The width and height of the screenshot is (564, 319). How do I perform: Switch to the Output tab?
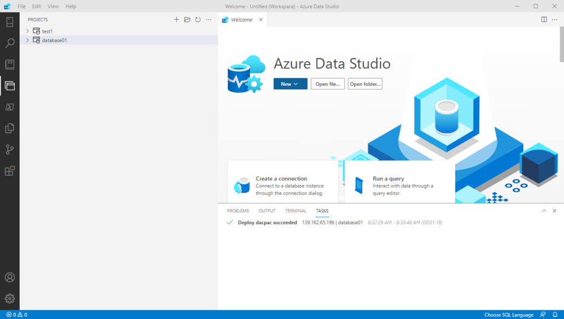(267, 211)
